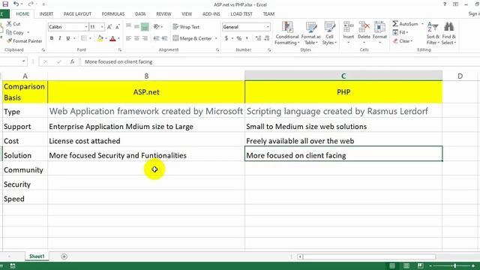Switch to the INSERT ribbon tab
The width and height of the screenshot is (480, 270).
coord(46,14)
